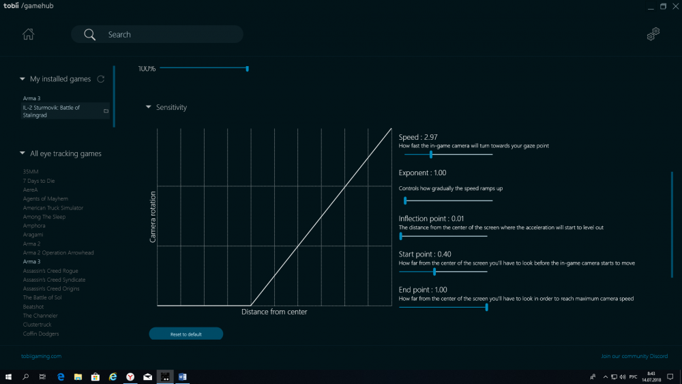
Task: Click the Exponent slider handle
Action: pos(405,201)
